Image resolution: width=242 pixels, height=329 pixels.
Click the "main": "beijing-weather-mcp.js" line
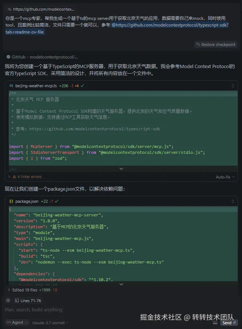54,238
